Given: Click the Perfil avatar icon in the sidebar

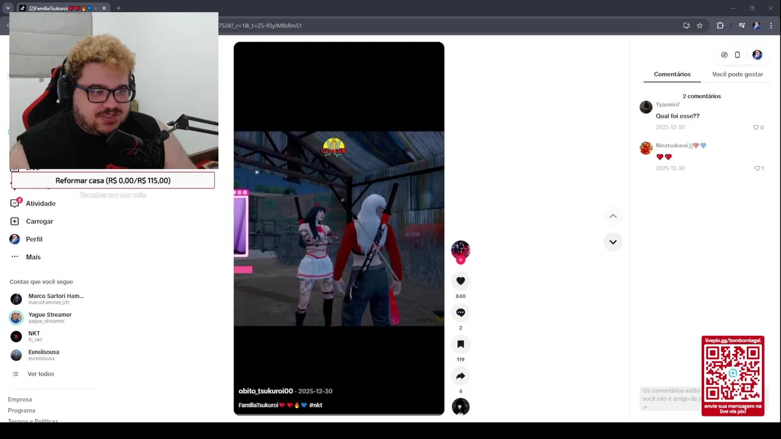Looking at the screenshot, I should (15, 239).
